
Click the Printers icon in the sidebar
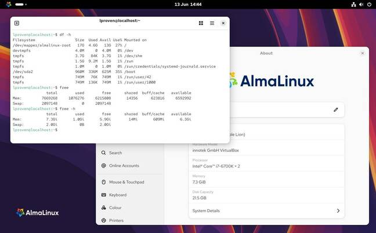(x=104, y=220)
